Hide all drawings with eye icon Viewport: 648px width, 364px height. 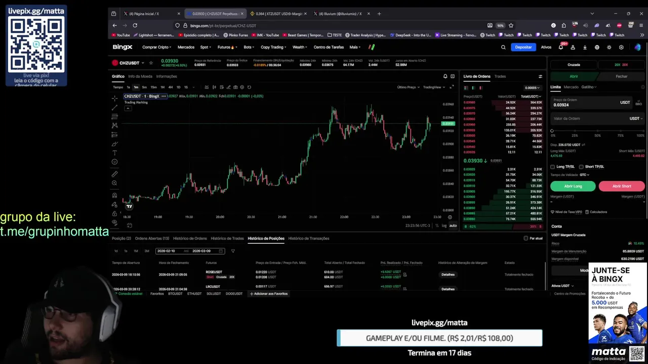(x=115, y=222)
